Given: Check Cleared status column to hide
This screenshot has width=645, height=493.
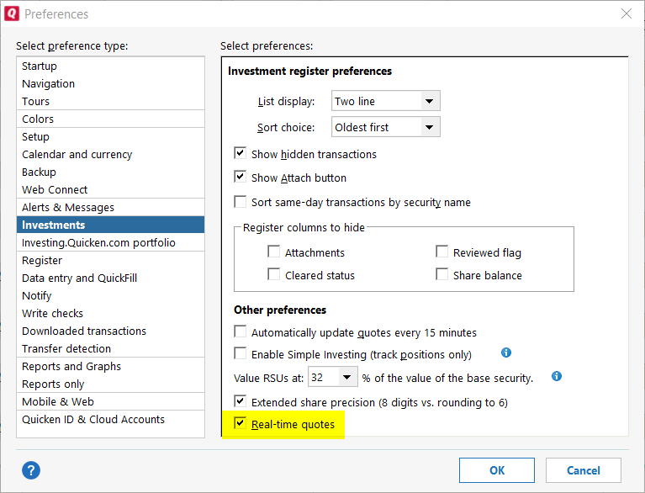Looking at the screenshot, I should click(273, 274).
